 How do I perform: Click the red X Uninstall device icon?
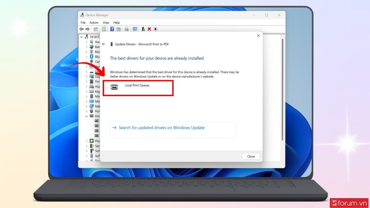coord(150,29)
